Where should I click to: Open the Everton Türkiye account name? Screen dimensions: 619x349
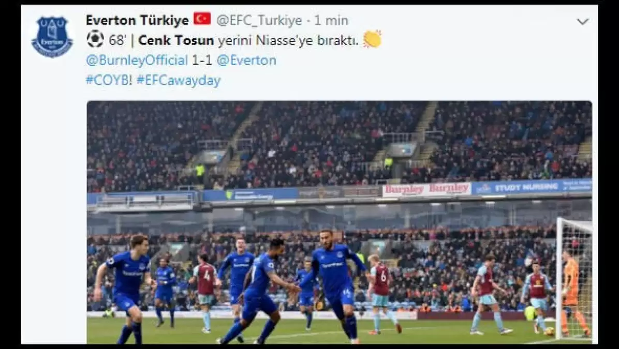tap(137, 20)
